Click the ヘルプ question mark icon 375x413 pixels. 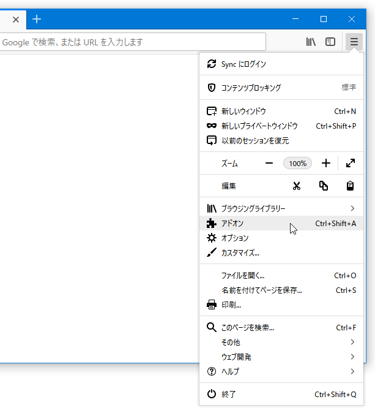point(212,371)
